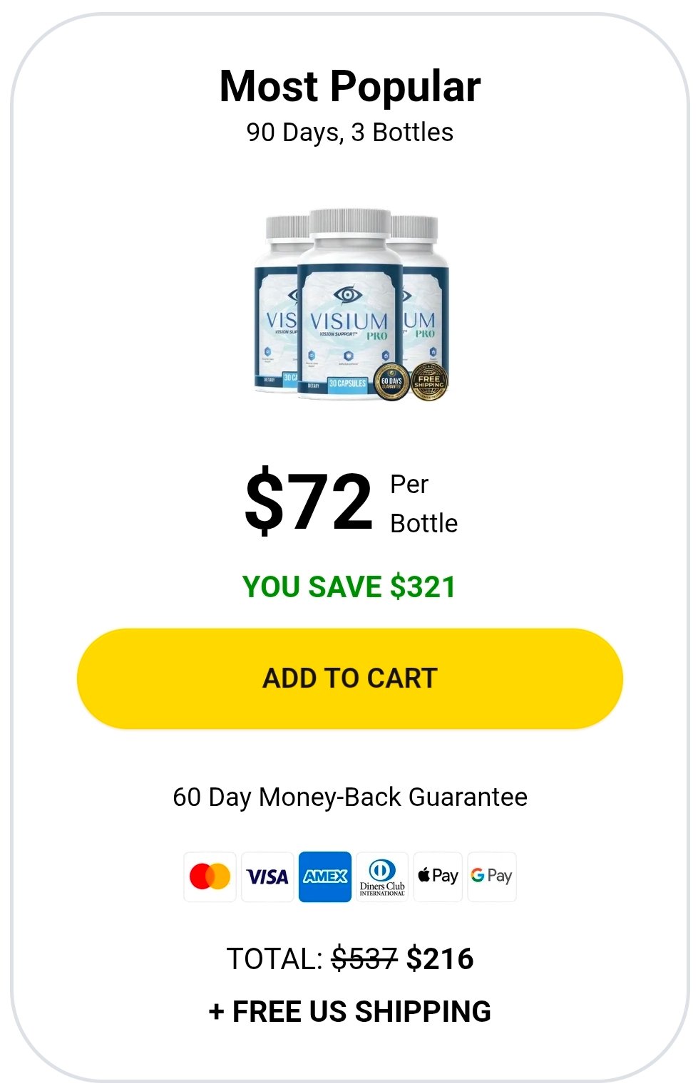Select the 90 Days, 3 Bottles text
Screen dimensions: 698x1091
point(350,133)
